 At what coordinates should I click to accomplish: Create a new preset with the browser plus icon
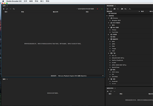tap(108, 9)
